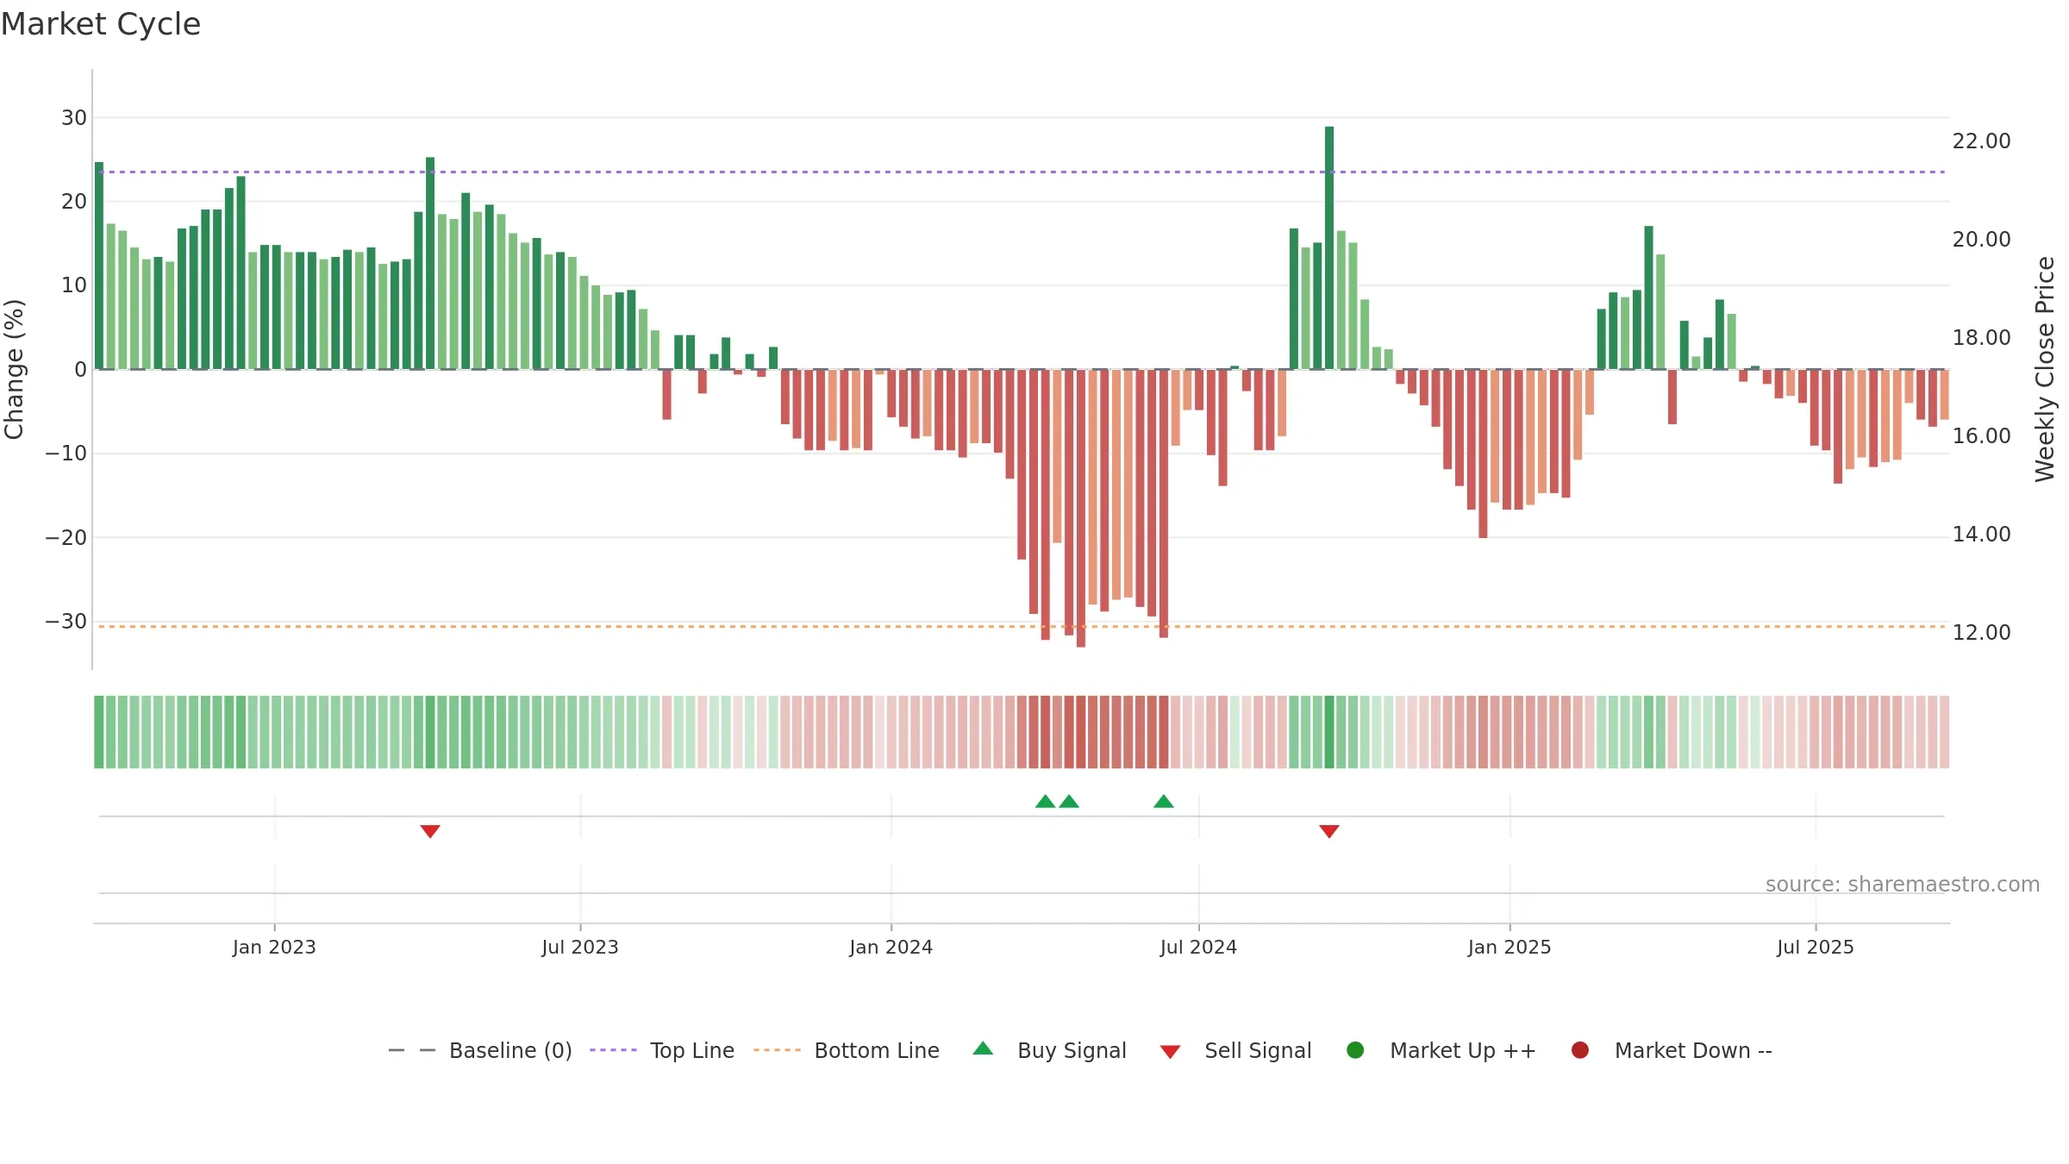Click the Change (%) axis label
The height and width of the screenshot is (1164, 2069).
[14, 369]
